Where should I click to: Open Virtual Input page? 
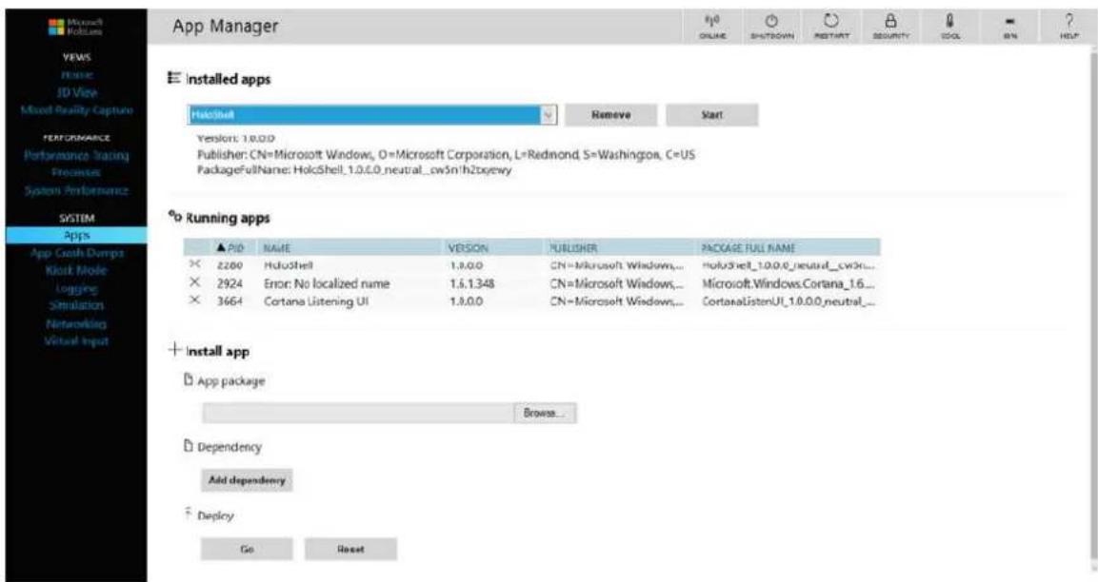pyautogui.click(x=77, y=341)
